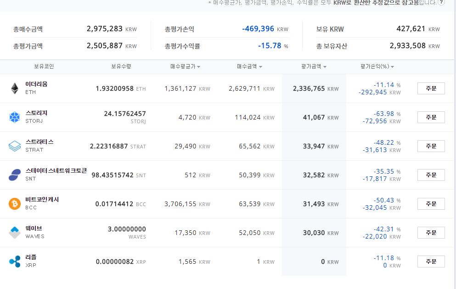Click total assets value 2,933,508
Viewport: 456px width, 289px height.
[408, 45]
